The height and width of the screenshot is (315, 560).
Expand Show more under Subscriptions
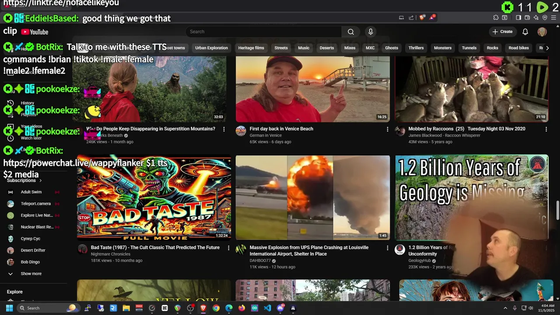click(31, 274)
